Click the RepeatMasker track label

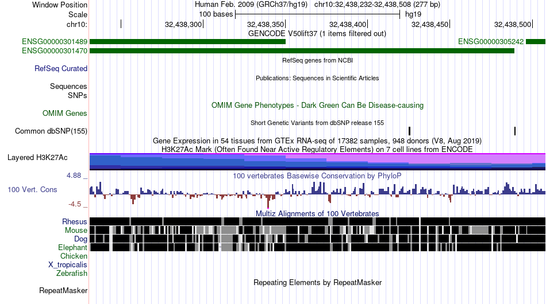(x=63, y=290)
